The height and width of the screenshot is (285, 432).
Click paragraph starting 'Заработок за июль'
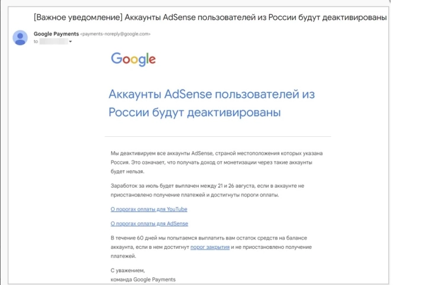coord(208,190)
